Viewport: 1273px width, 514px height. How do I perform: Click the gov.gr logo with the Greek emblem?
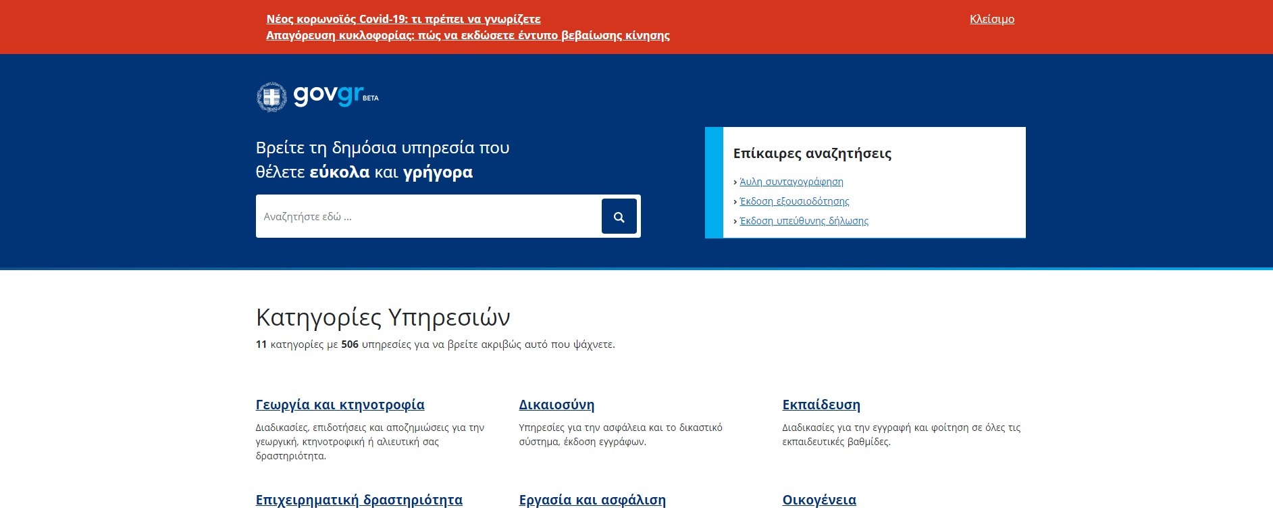tap(317, 97)
